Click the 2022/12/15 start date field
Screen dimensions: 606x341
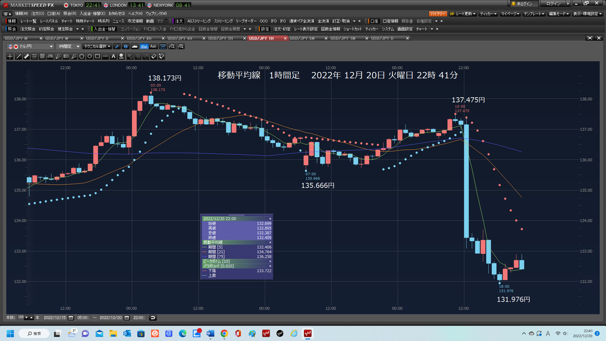pyautogui.click(x=55, y=318)
